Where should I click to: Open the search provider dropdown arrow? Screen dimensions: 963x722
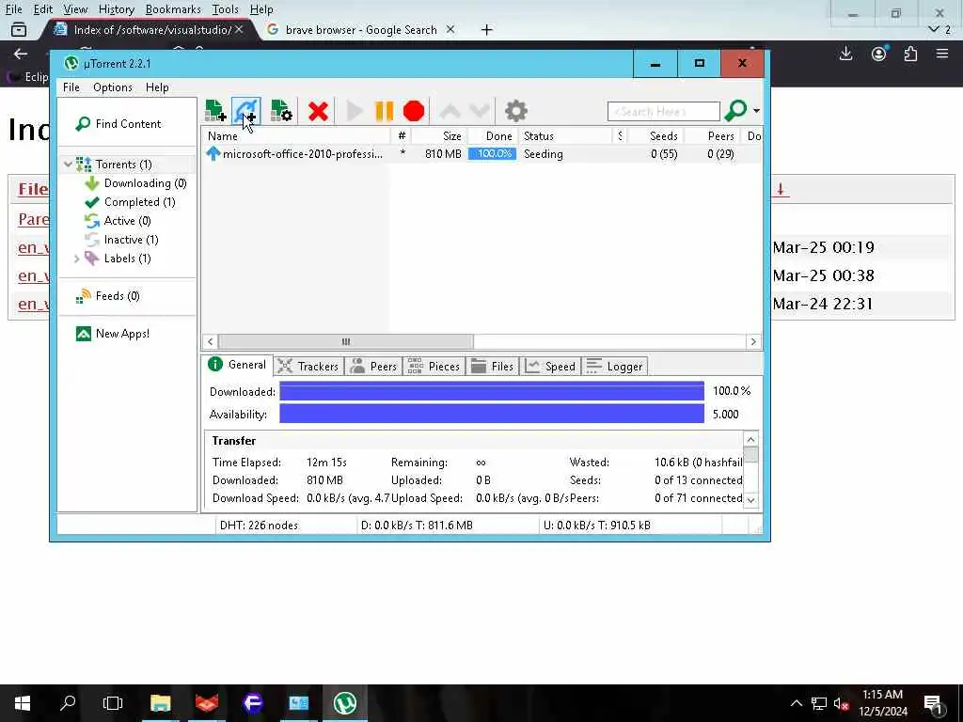757,111
